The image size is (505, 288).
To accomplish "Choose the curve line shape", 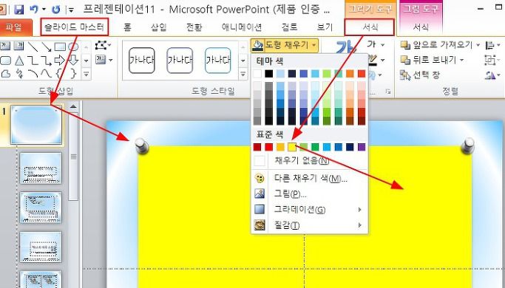I will click(47, 74).
